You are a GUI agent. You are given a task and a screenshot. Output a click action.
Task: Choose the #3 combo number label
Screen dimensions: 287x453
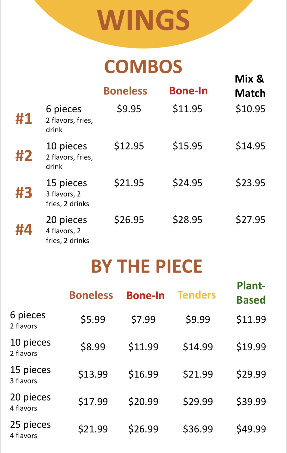click(24, 192)
